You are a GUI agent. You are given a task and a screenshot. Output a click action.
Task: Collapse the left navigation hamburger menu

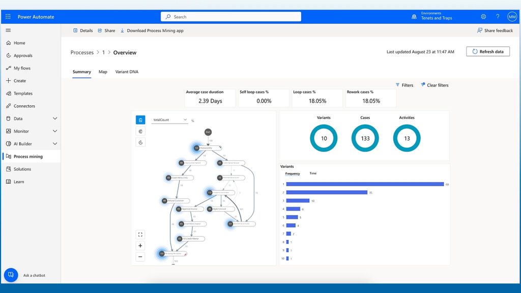click(x=8, y=31)
